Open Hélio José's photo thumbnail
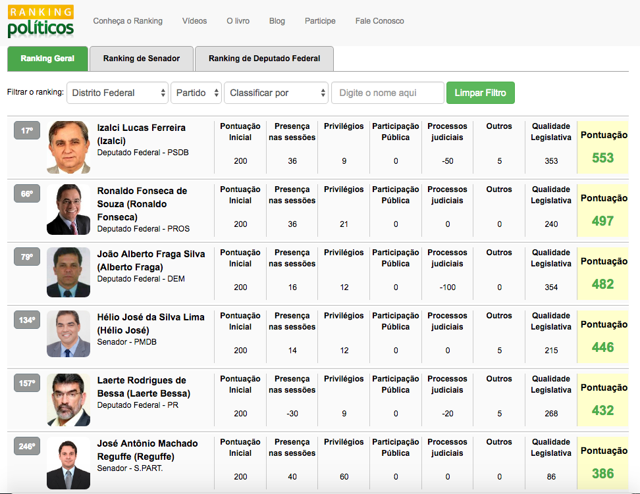Screen dimensions: 640x494 pos(68,334)
